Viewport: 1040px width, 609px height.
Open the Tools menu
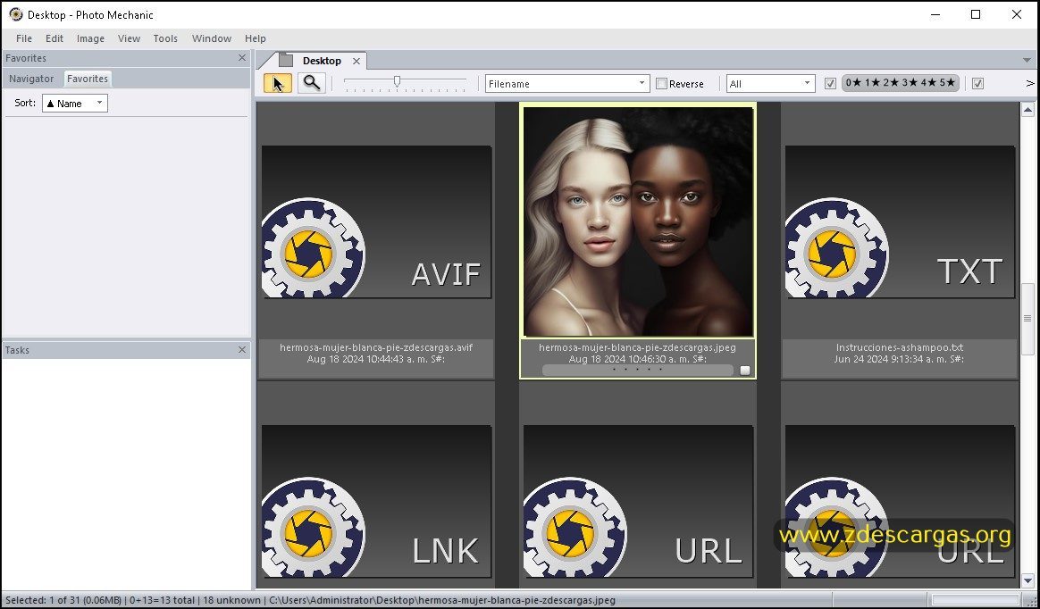165,38
